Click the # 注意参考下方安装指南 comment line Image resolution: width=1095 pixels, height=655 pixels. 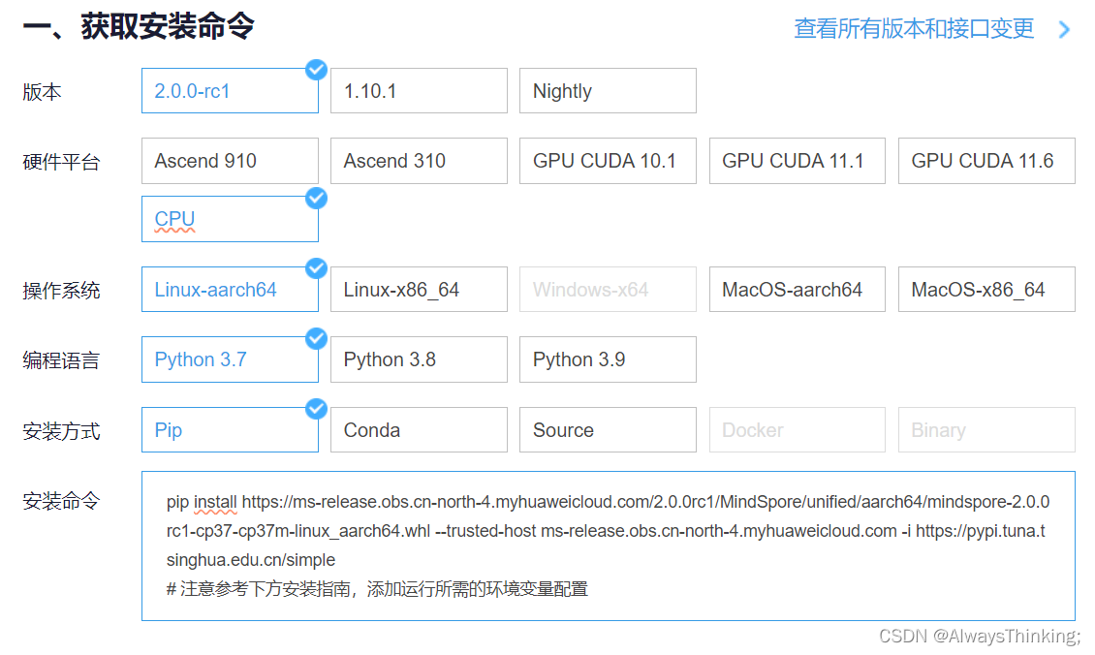coord(377,589)
